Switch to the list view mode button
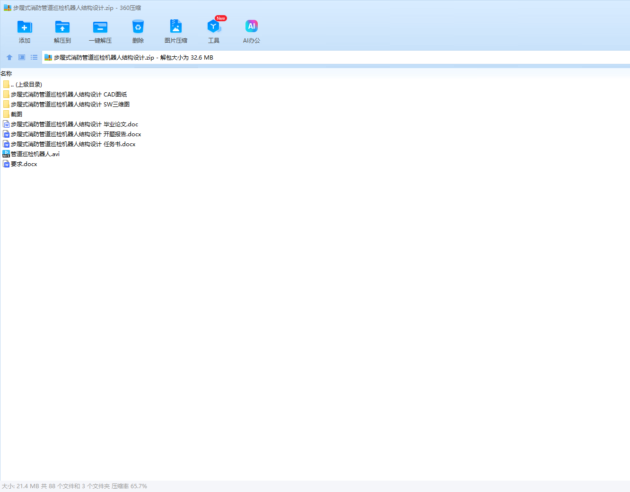This screenshot has height=492, width=630. coord(34,57)
